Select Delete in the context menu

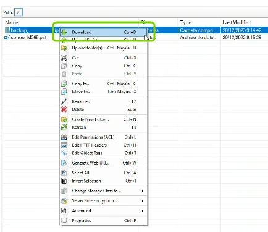[104, 110]
